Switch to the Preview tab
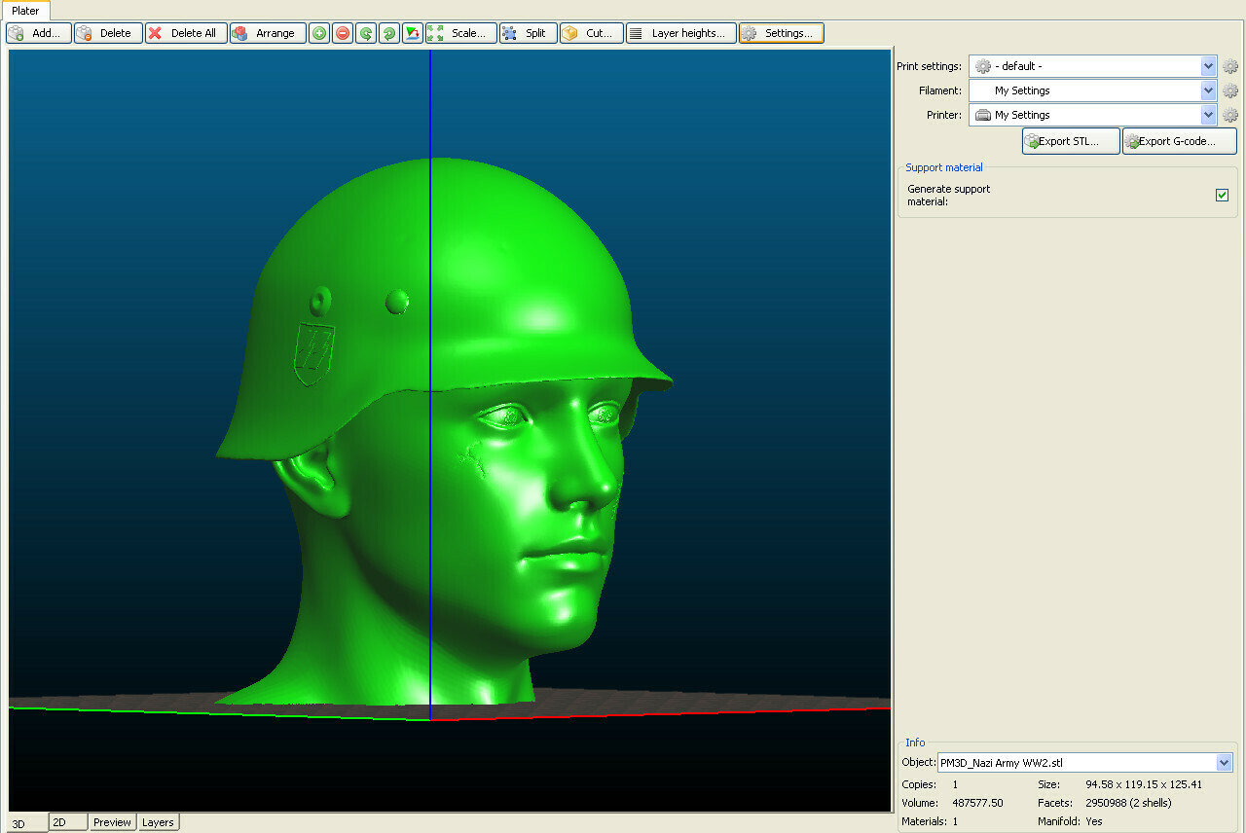The image size is (1246, 833). (x=112, y=822)
